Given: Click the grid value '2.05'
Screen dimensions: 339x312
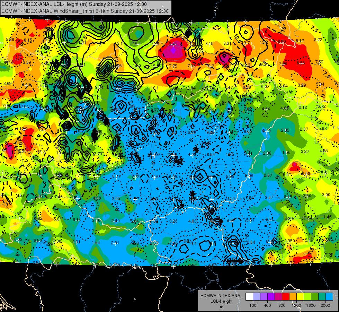Looking at the screenshot, I should [x=116, y=199].
